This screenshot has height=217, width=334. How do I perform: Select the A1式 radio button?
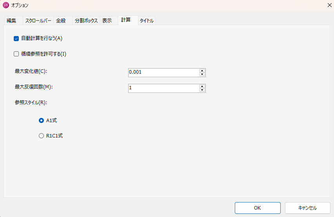pyautogui.click(x=41, y=121)
